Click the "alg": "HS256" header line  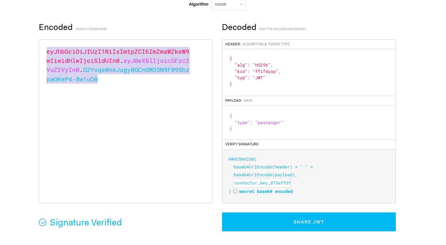click(x=254, y=65)
